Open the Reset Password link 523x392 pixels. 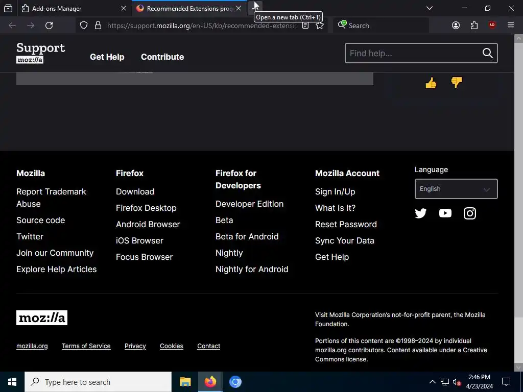click(346, 225)
